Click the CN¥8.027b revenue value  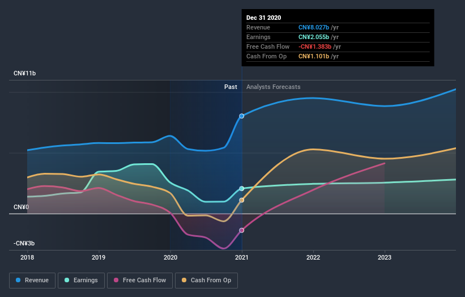point(314,27)
